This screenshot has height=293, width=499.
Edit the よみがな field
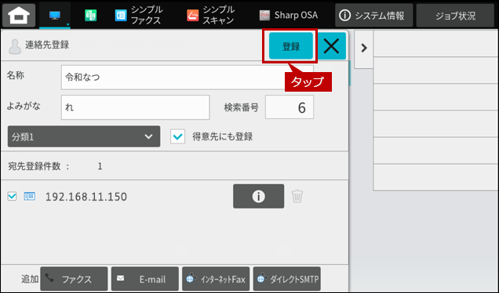(x=135, y=107)
